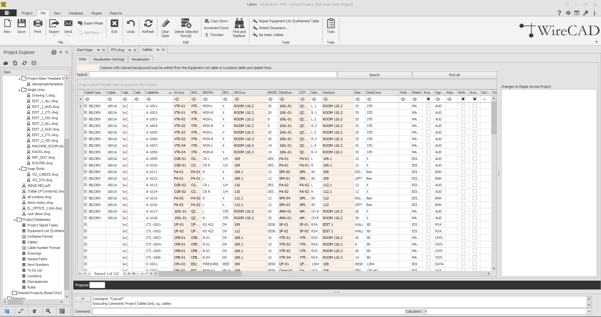Toggle Mult... checkbox in row A-1009-
This screenshot has height=317, width=601.
[x=463, y=159]
